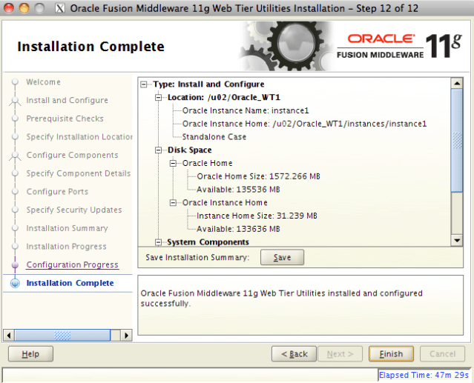
Task: Collapse the Oracle Instance Home node
Action: [x=173, y=203]
